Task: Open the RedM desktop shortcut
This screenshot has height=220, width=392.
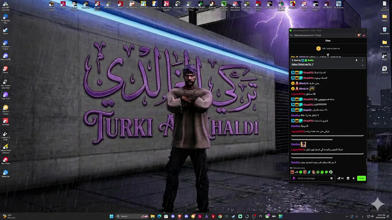Action: tap(120, 5)
